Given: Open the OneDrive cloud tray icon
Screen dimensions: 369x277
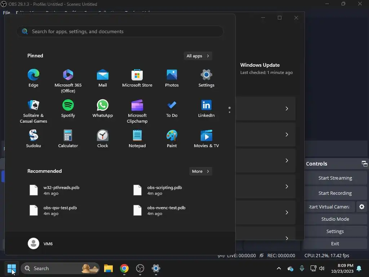Looking at the screenshot, I should pyautogui.click(x=290, y=268).
